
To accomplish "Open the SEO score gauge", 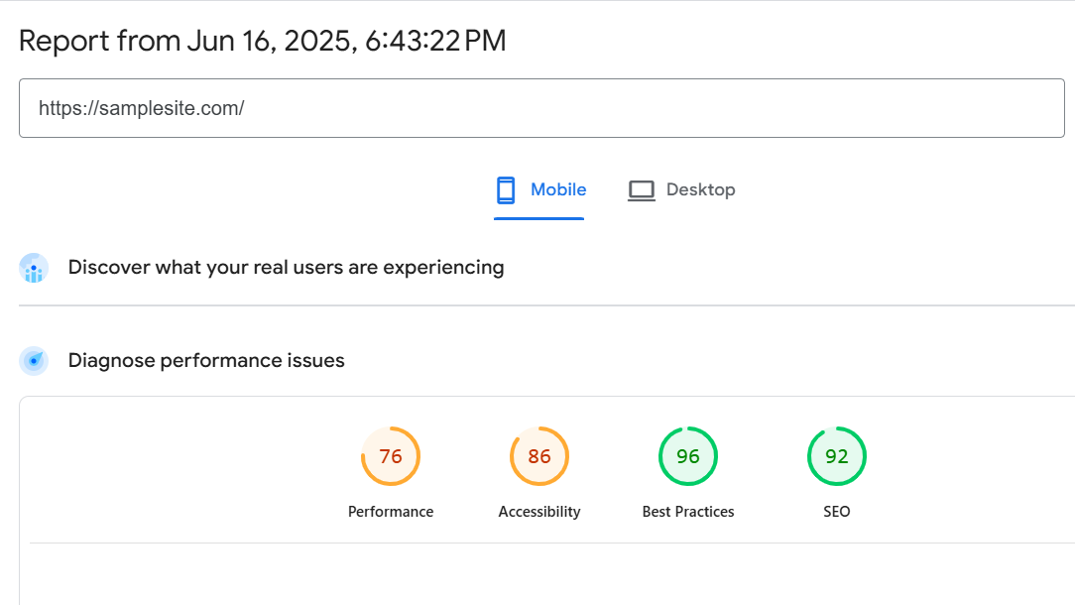I will 837,456.
